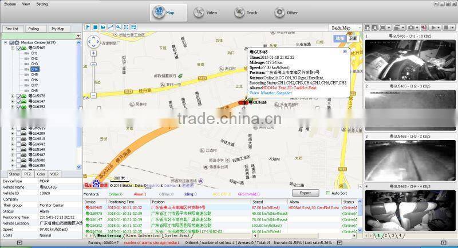Screen dimensions: 458x248
Task: Click the map zoom level slider track
Action: [93, 74]
